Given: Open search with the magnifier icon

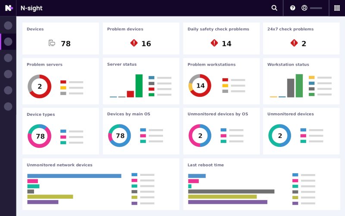Looking at the screenshot, I should (x=274, y=8).
